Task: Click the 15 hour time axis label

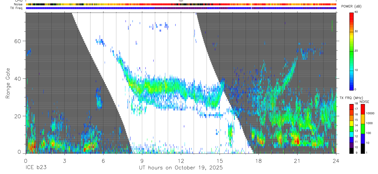Action: 219,160
